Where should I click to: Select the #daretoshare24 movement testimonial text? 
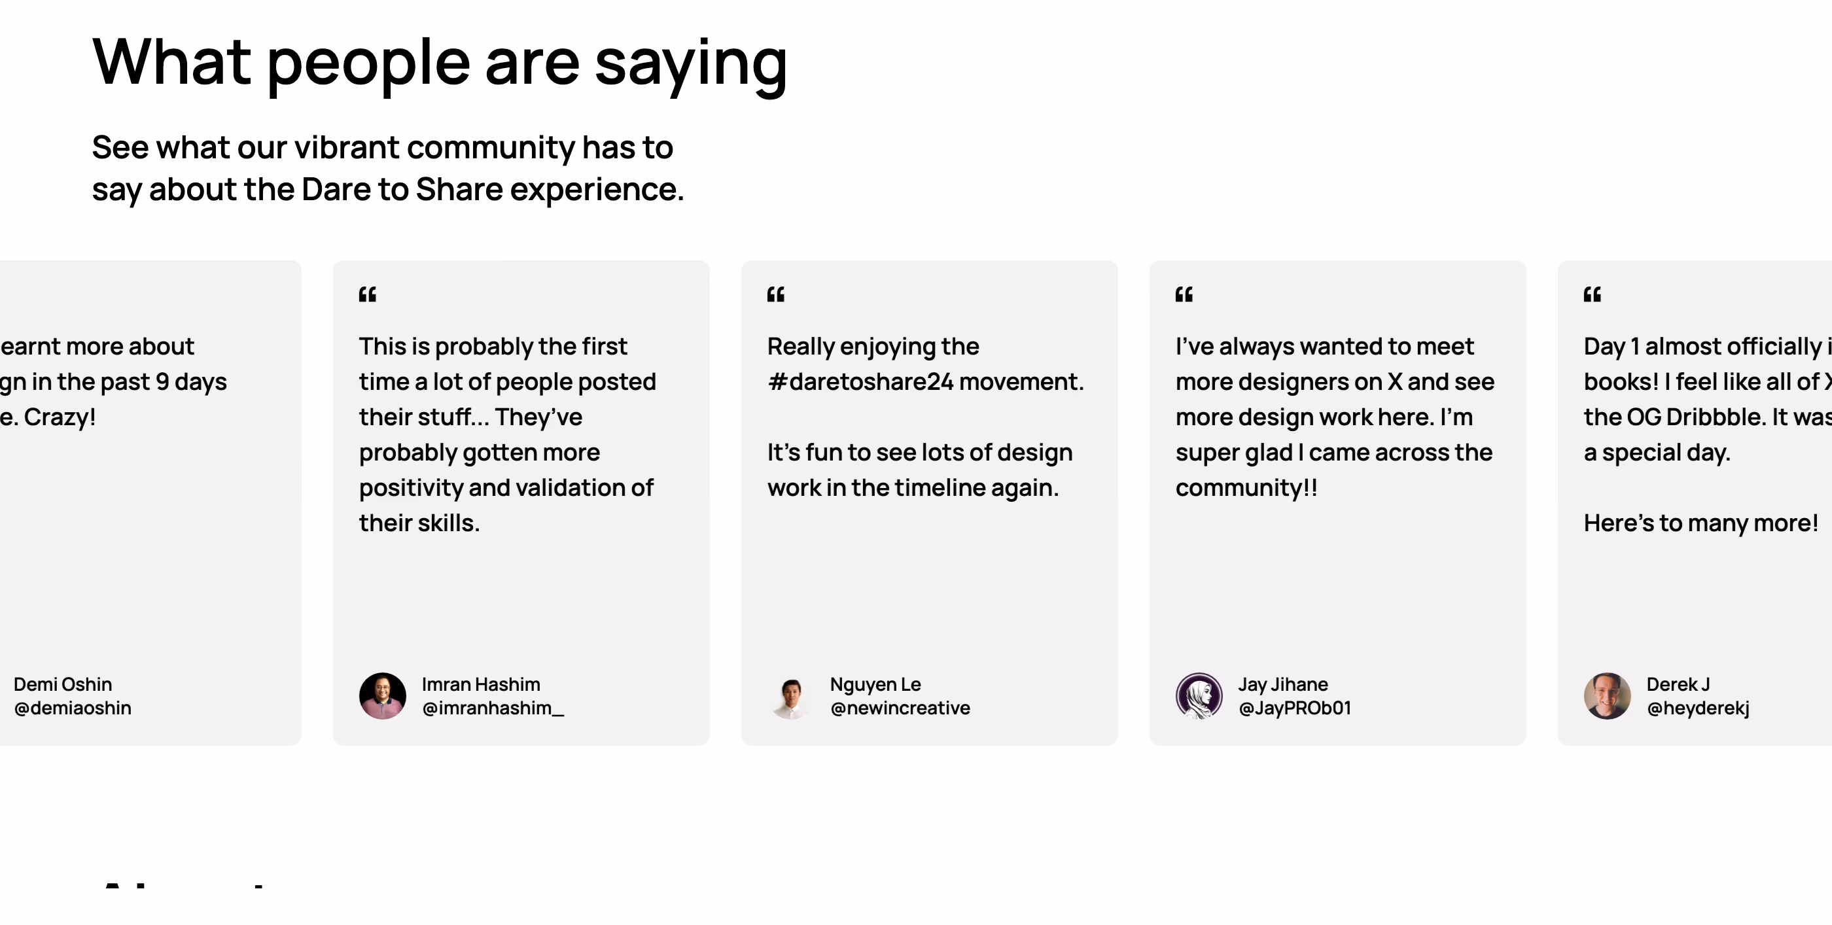(926, 417)
